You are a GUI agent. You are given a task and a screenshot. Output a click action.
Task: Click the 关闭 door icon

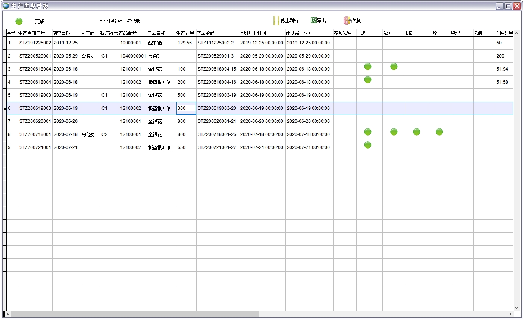pyautogui.click(x=347, y=21)
